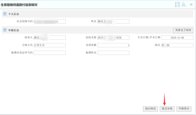This screenshot has width=196, height=115.
Task: Click the 申报废弃 button
Action: coord(184,109)
